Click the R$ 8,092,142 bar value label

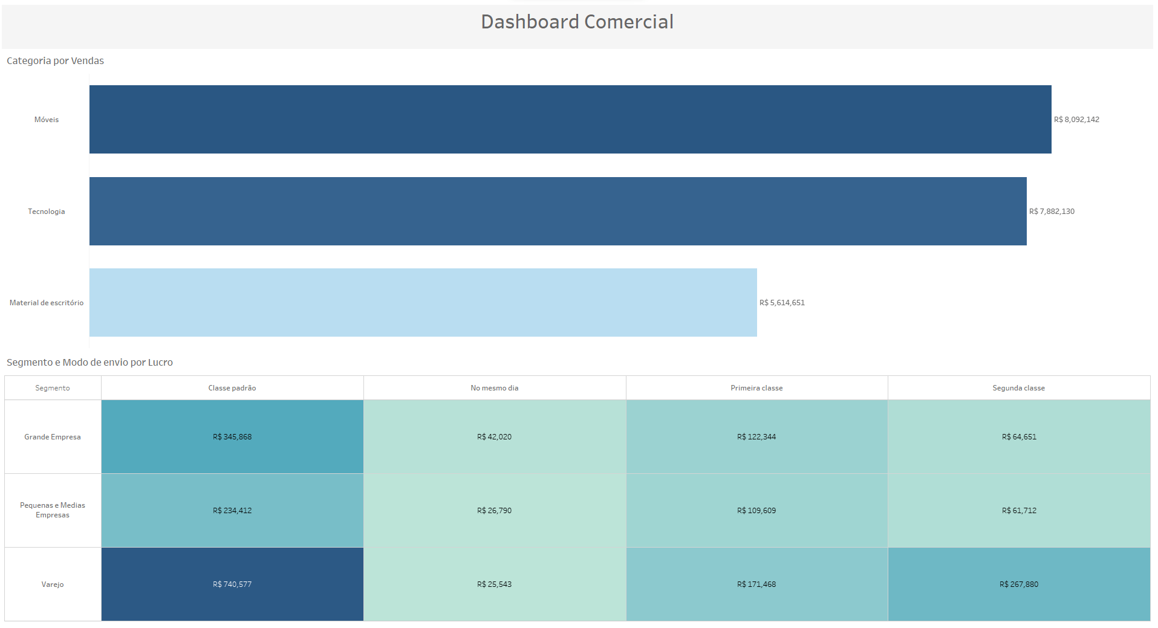[x=1076, y=120]
